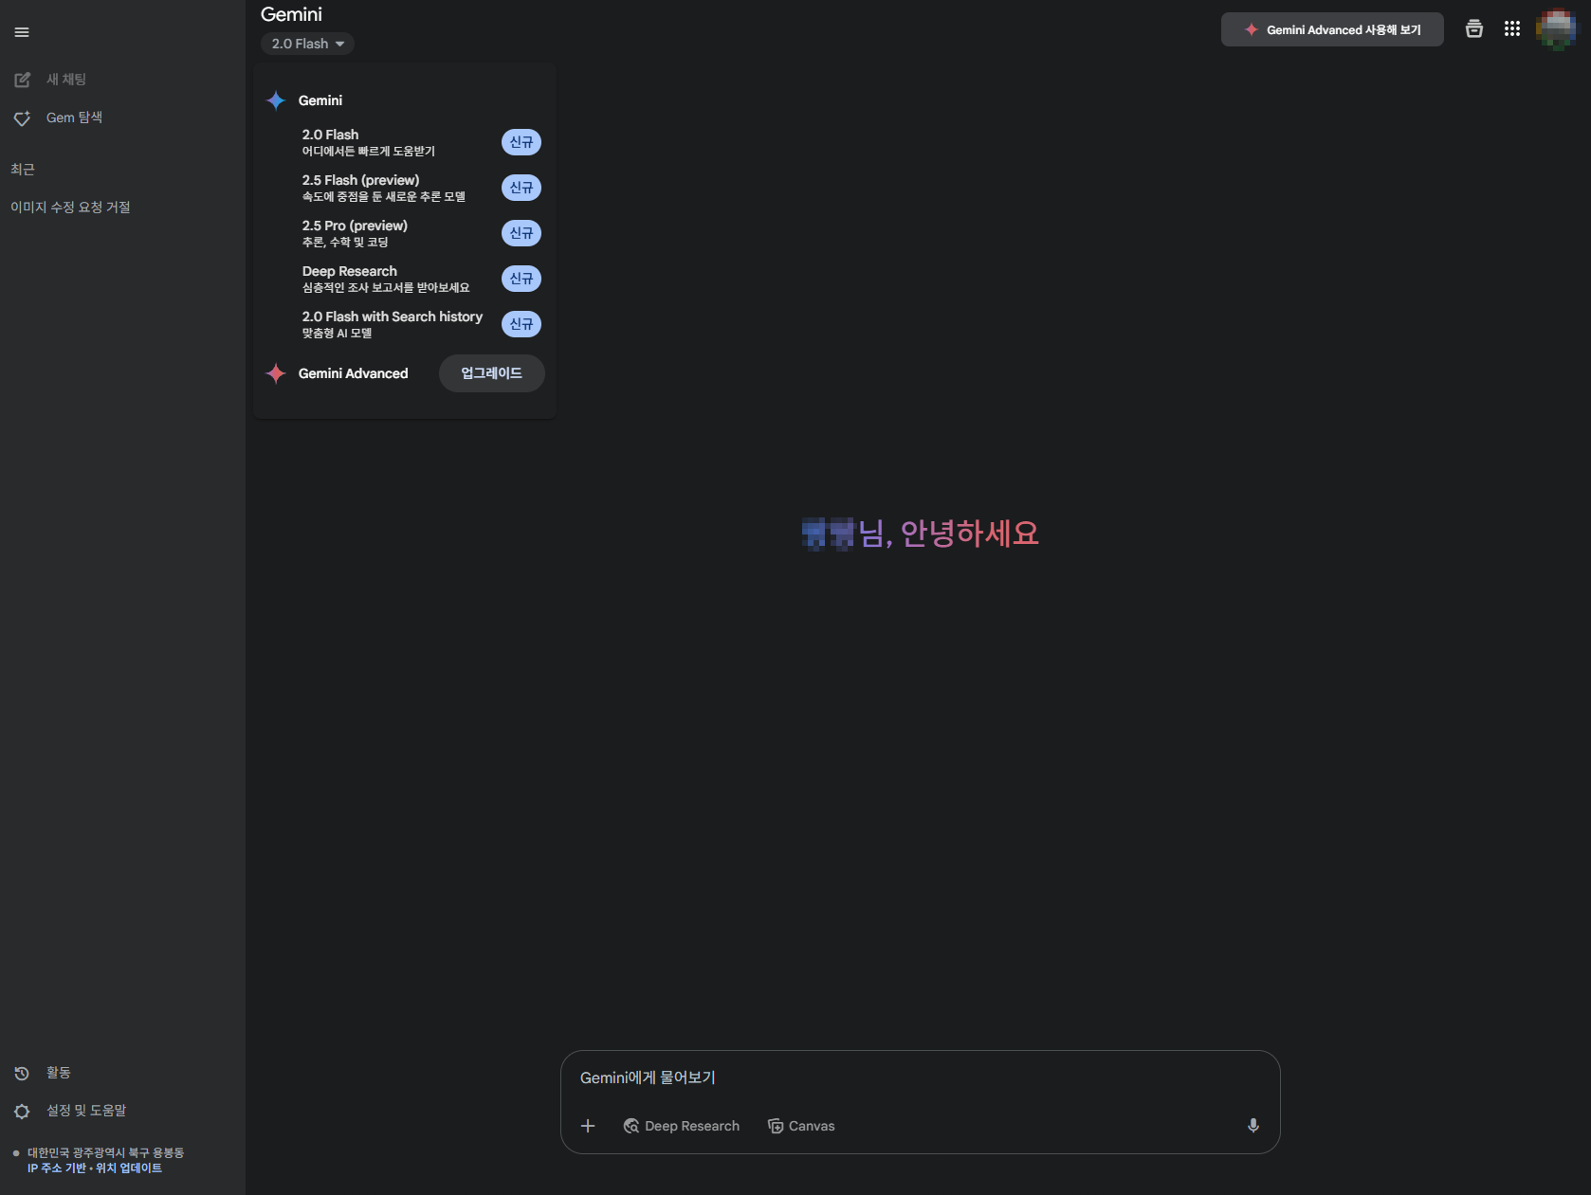
Task: Click the 최근 recent section label
Action: [23, 170]
